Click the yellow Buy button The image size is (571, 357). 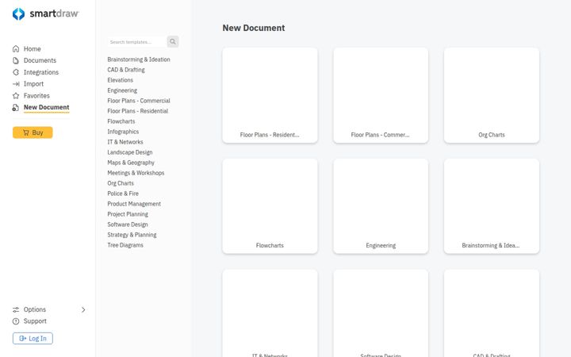click(x=33, y=132)
